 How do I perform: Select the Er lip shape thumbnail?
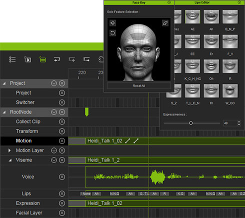coord(211,41)
